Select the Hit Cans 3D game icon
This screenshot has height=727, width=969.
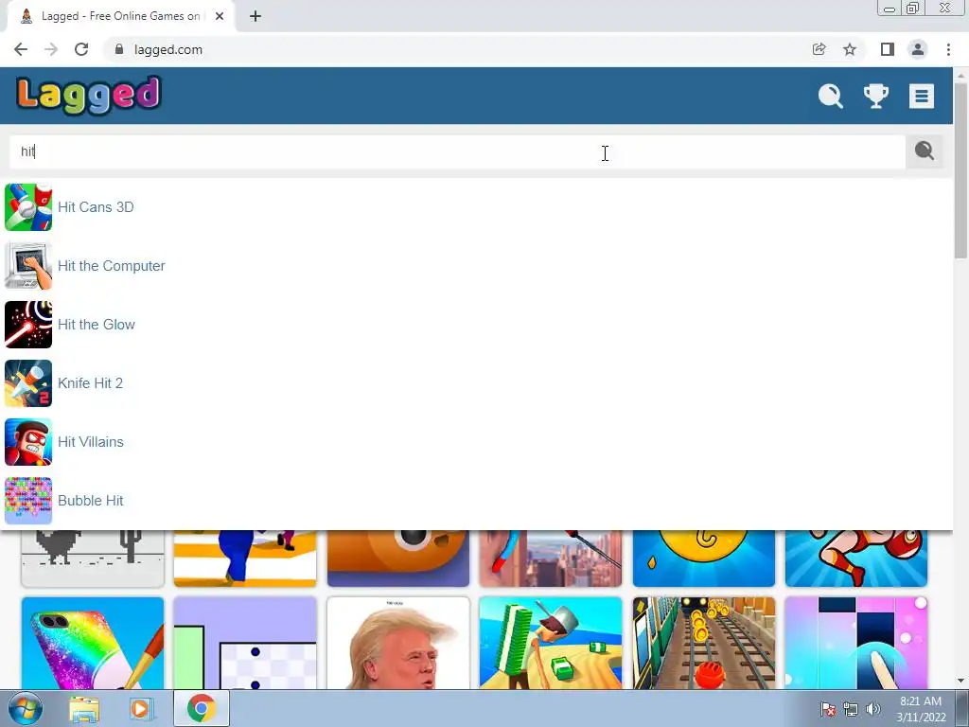pos(28,207)
